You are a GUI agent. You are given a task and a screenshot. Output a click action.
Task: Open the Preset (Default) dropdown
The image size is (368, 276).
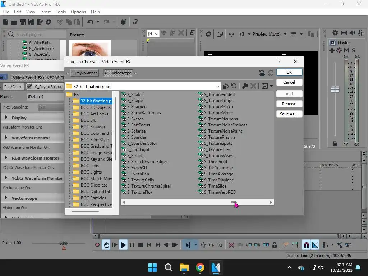coord(46,96)
